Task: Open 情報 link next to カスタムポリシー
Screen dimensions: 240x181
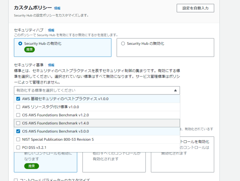Action: click(x=57, y=8)
